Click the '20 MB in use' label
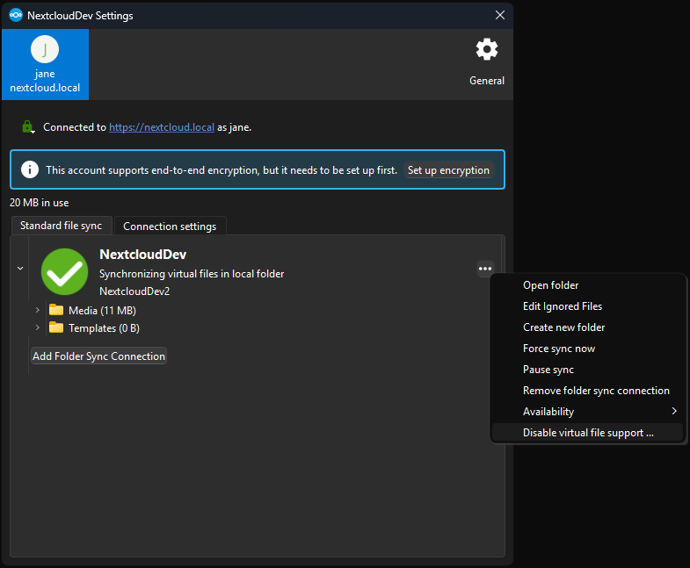 coord(40,203)
